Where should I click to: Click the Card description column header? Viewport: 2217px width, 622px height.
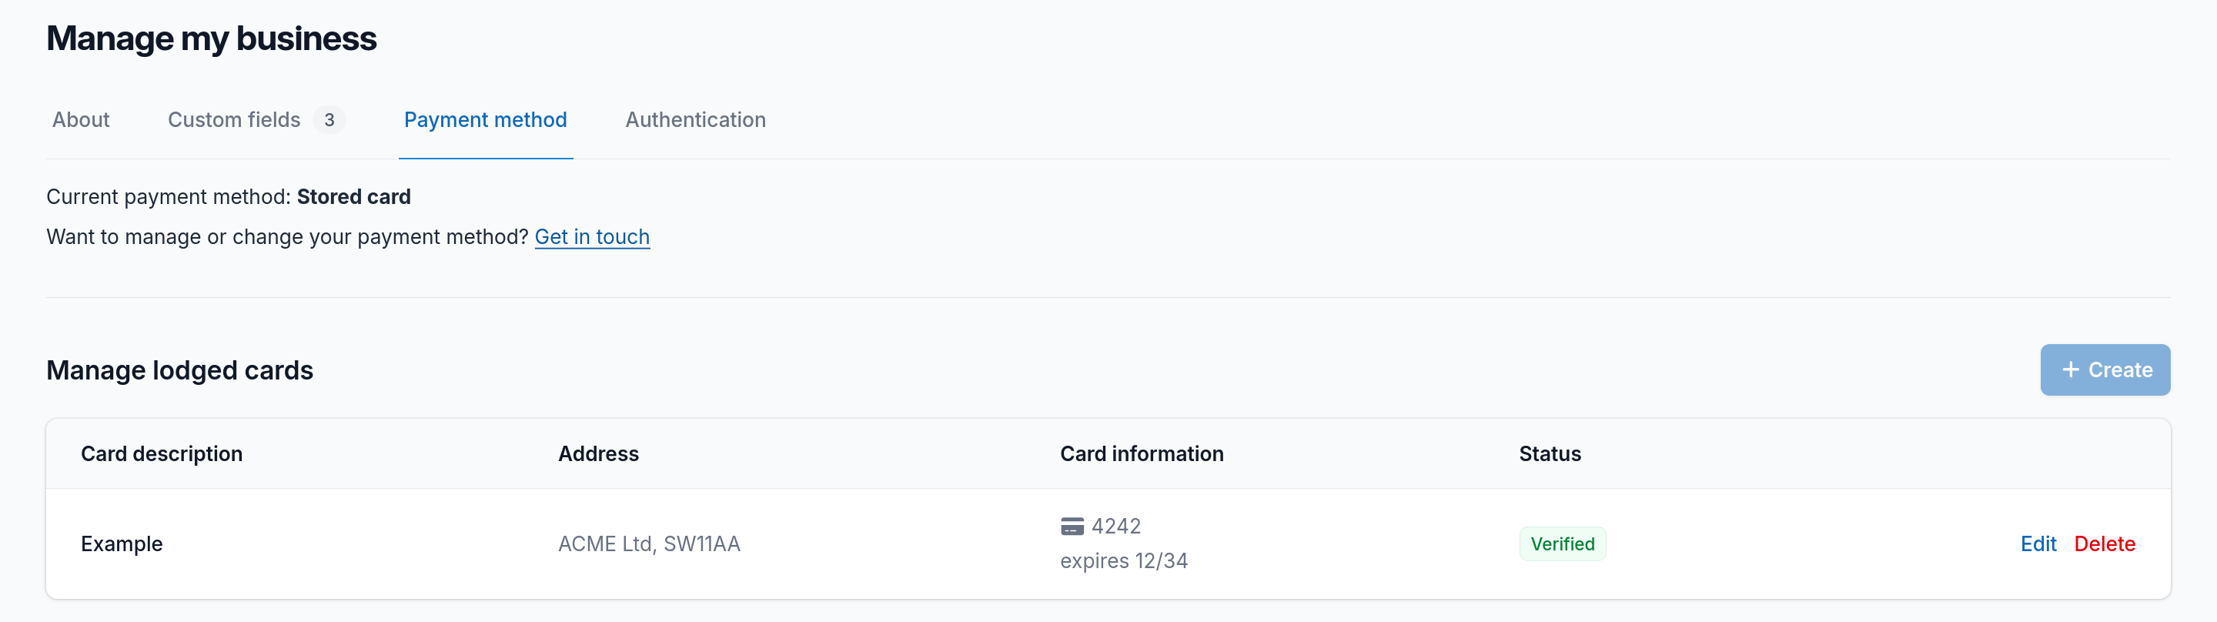(x=162, y=453)
